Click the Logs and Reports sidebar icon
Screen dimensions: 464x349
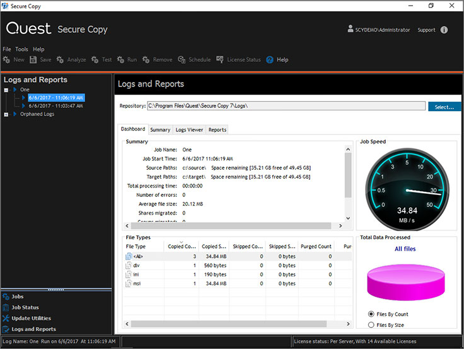pyautogui.click(x=6, y=329)
